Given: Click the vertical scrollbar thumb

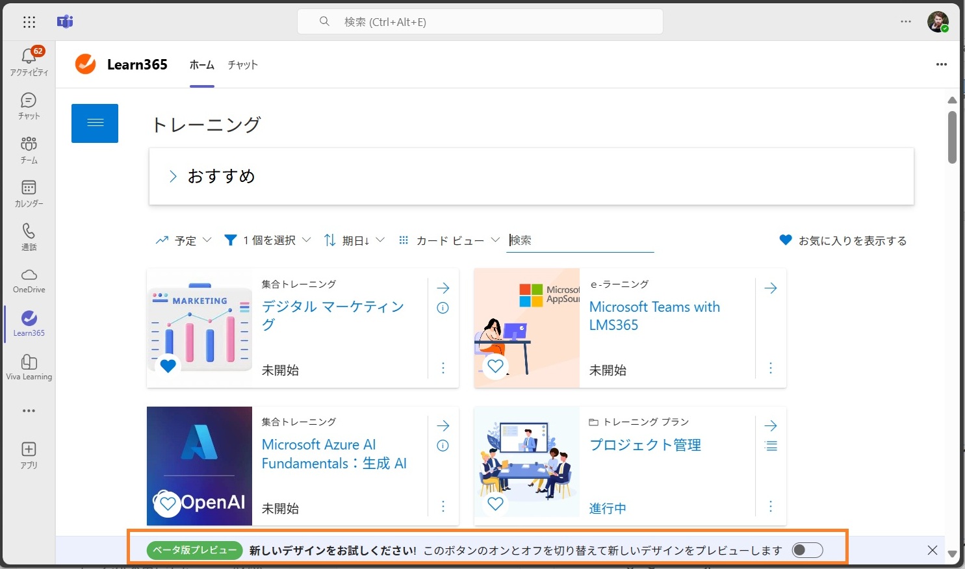Looking at the screenshot, I should coord(952,137).
